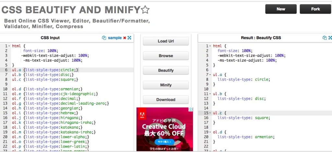
Task: Collapse ul.a fold arrow at result line 7
Action: coord(210,75)
